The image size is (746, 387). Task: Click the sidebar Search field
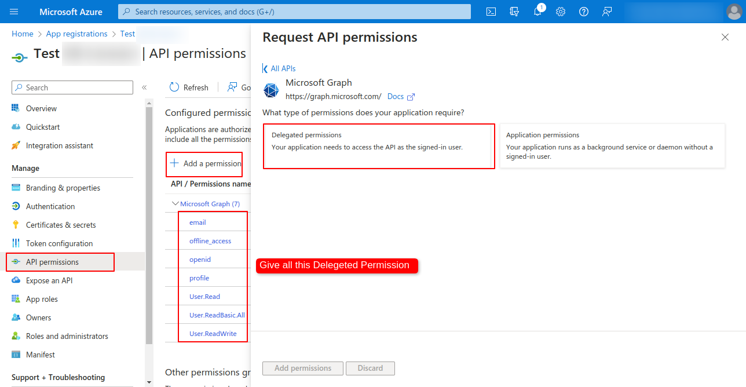[x=72, y=87]
